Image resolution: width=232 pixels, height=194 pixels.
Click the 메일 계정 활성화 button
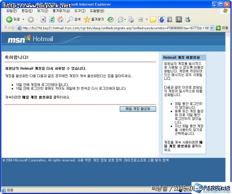tap(138, 109)
